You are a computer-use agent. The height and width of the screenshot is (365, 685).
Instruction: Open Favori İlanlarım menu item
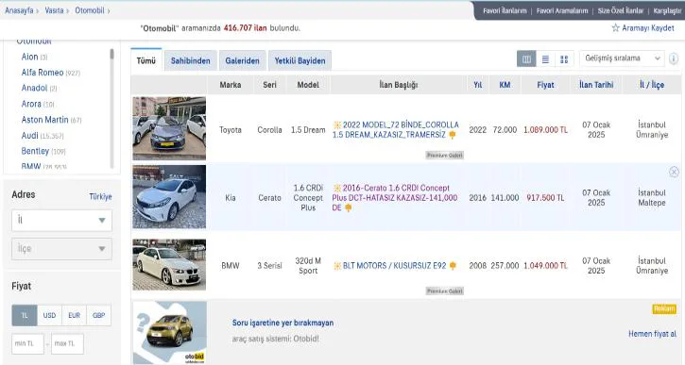[505, 11]
